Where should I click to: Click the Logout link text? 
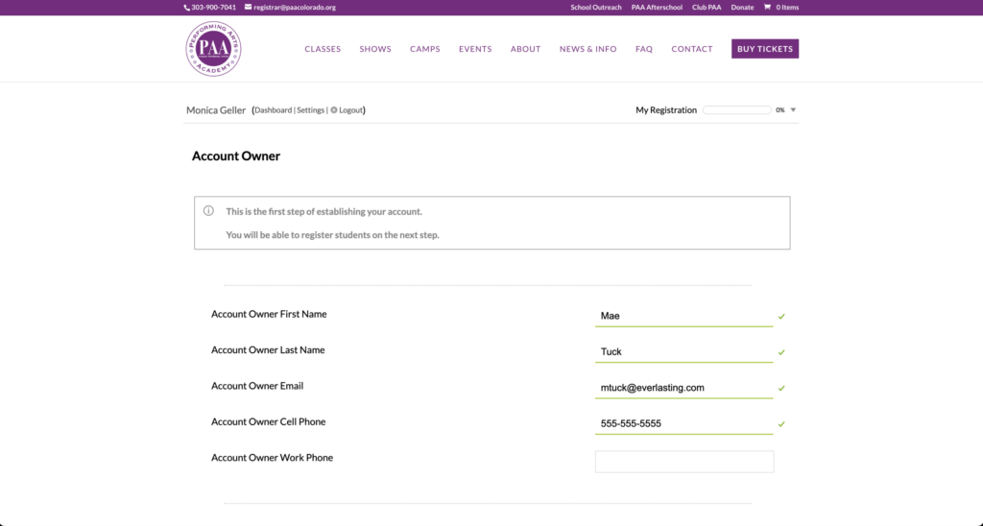pyautogui.click(x=350, y=110)
